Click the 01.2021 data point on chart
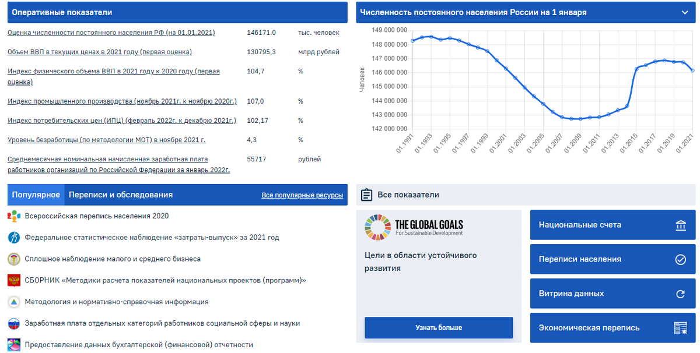This screenshot has height=353, width=700. pos(692,70)
